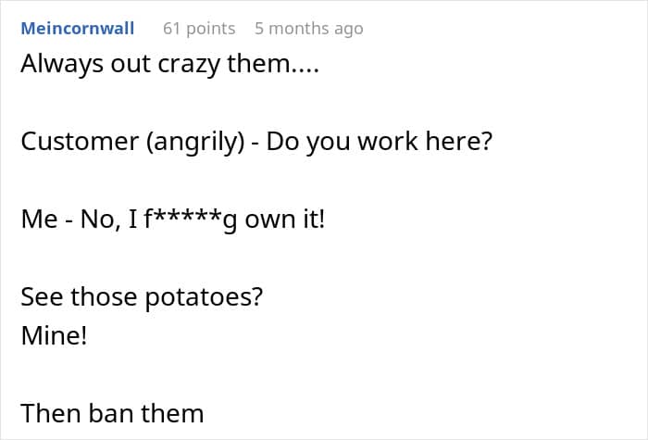Click the word Customer in comment
This screenshot has height=440, width=648.
point(80,142)
